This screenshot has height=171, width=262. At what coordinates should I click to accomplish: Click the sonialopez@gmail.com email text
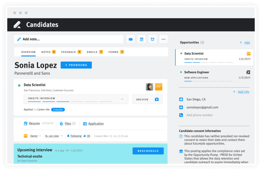202,107
